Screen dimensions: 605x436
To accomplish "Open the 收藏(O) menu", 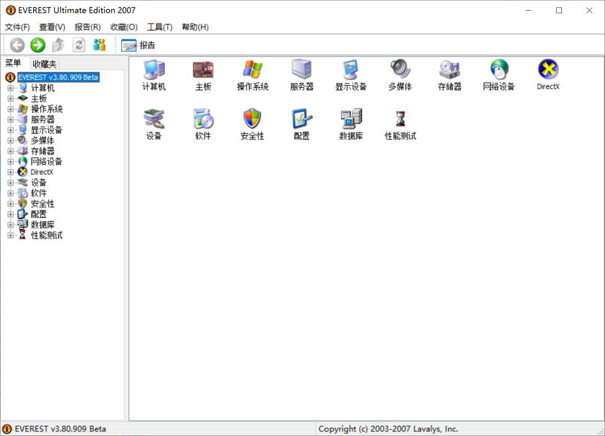I will [124, 27].
